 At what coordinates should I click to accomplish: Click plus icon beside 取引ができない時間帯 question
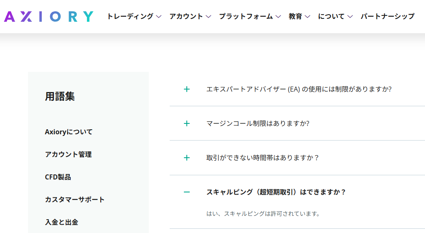[x=187, y=158]
